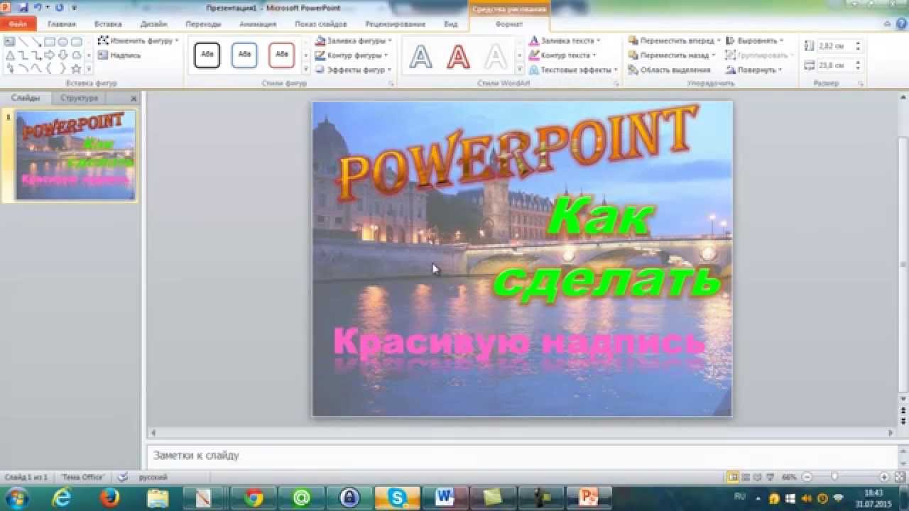
Task: Open Skype from taskbar
Action: pyautogui.click(x=398, y=498)
